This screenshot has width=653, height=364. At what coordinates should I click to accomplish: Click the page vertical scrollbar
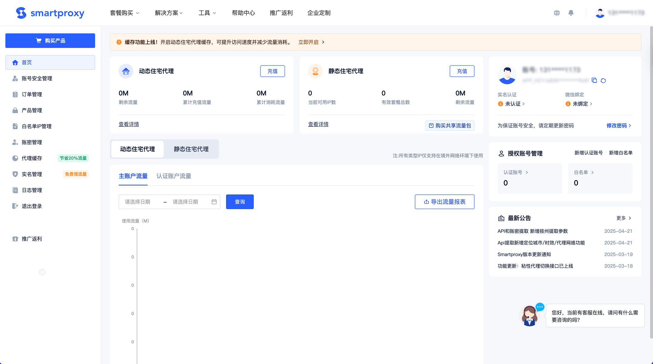pos(651,182)
